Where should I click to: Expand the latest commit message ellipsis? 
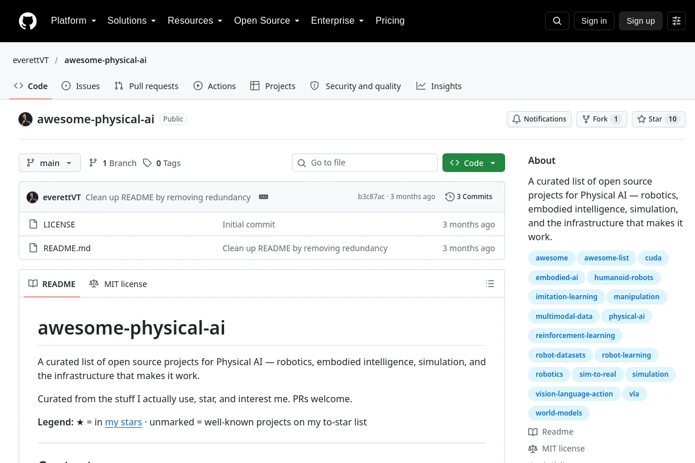pos(264,197)
